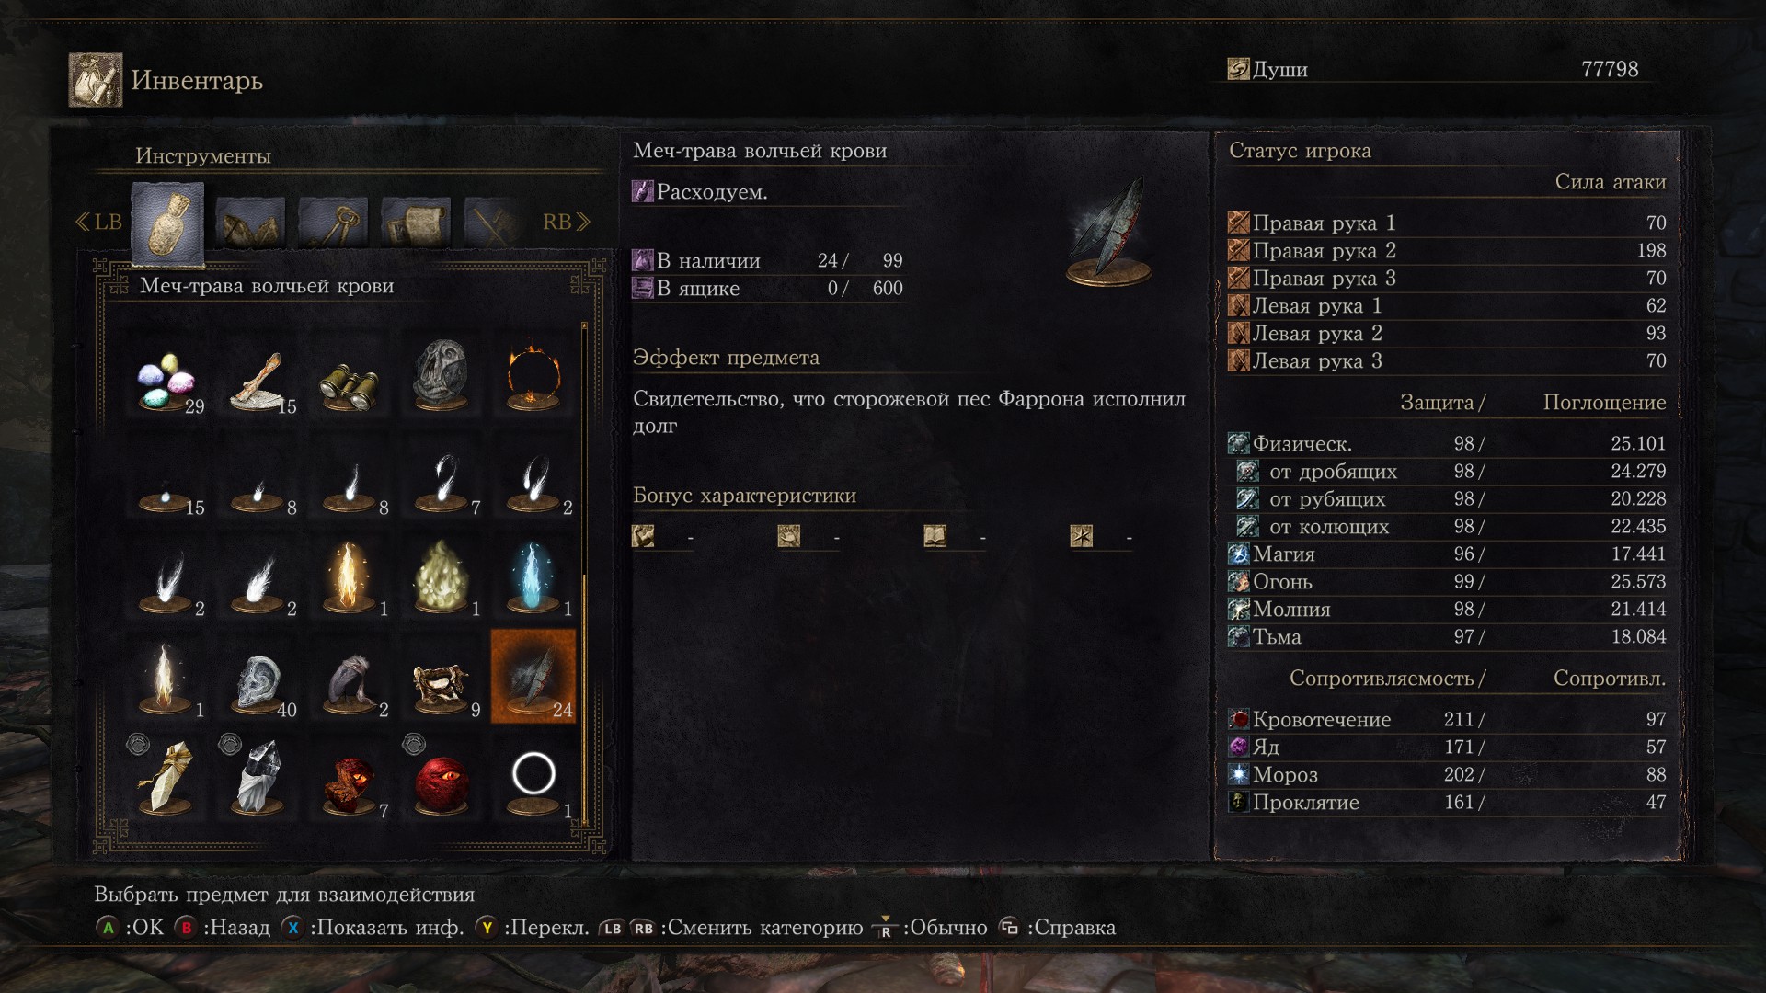The image size is (1766, 993).
Task: Click the Y Перекл. toggle prompt
Action: [x=532, y=927]
